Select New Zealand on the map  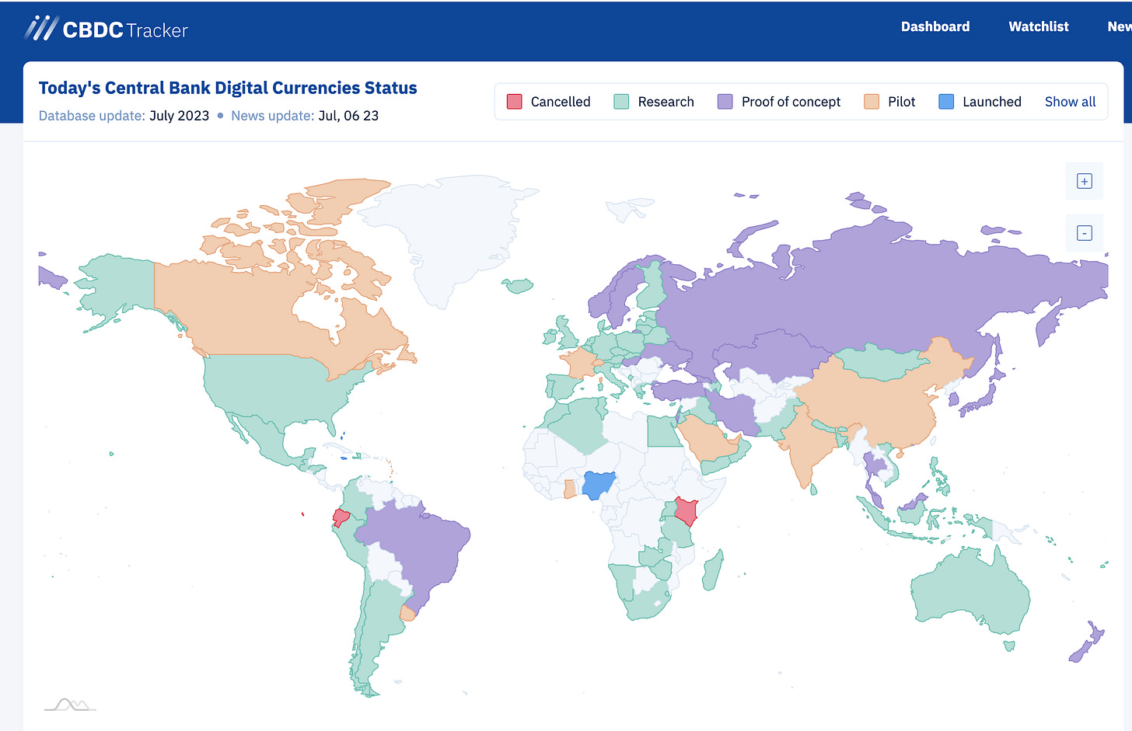coord(1087,643)
